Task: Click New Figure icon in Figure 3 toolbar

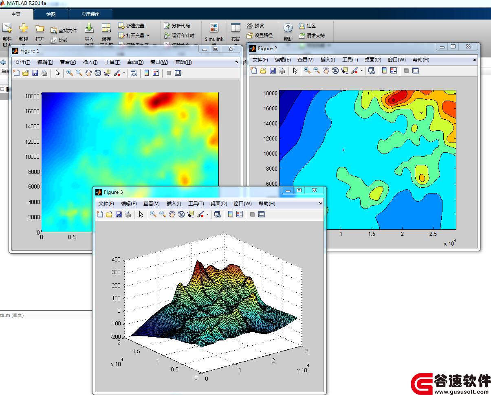Action: [100, 214]
